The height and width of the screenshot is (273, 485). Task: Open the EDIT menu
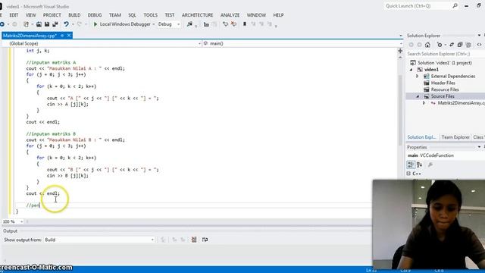[x=14, y=15]
